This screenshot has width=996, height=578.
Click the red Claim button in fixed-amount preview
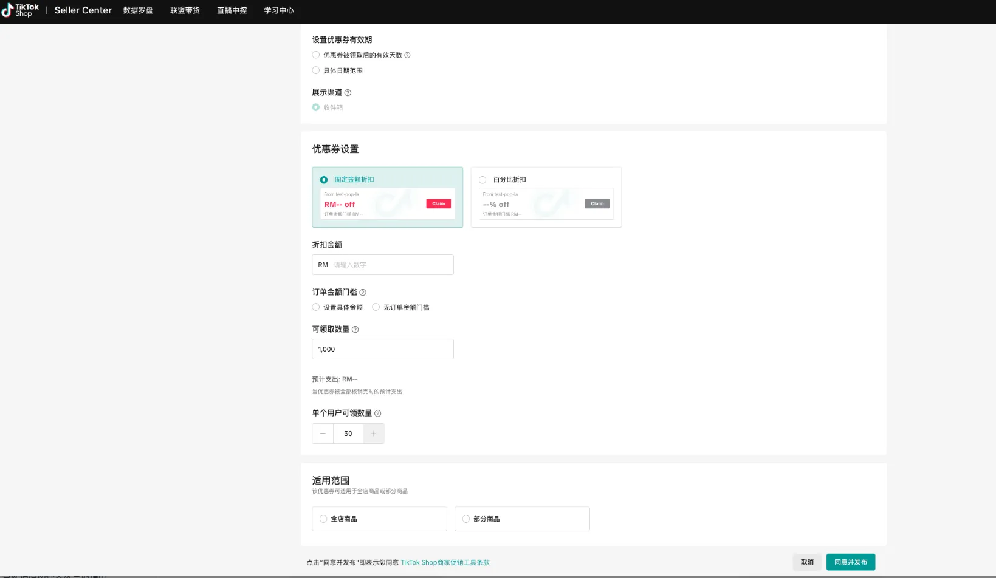coord(439,204)
